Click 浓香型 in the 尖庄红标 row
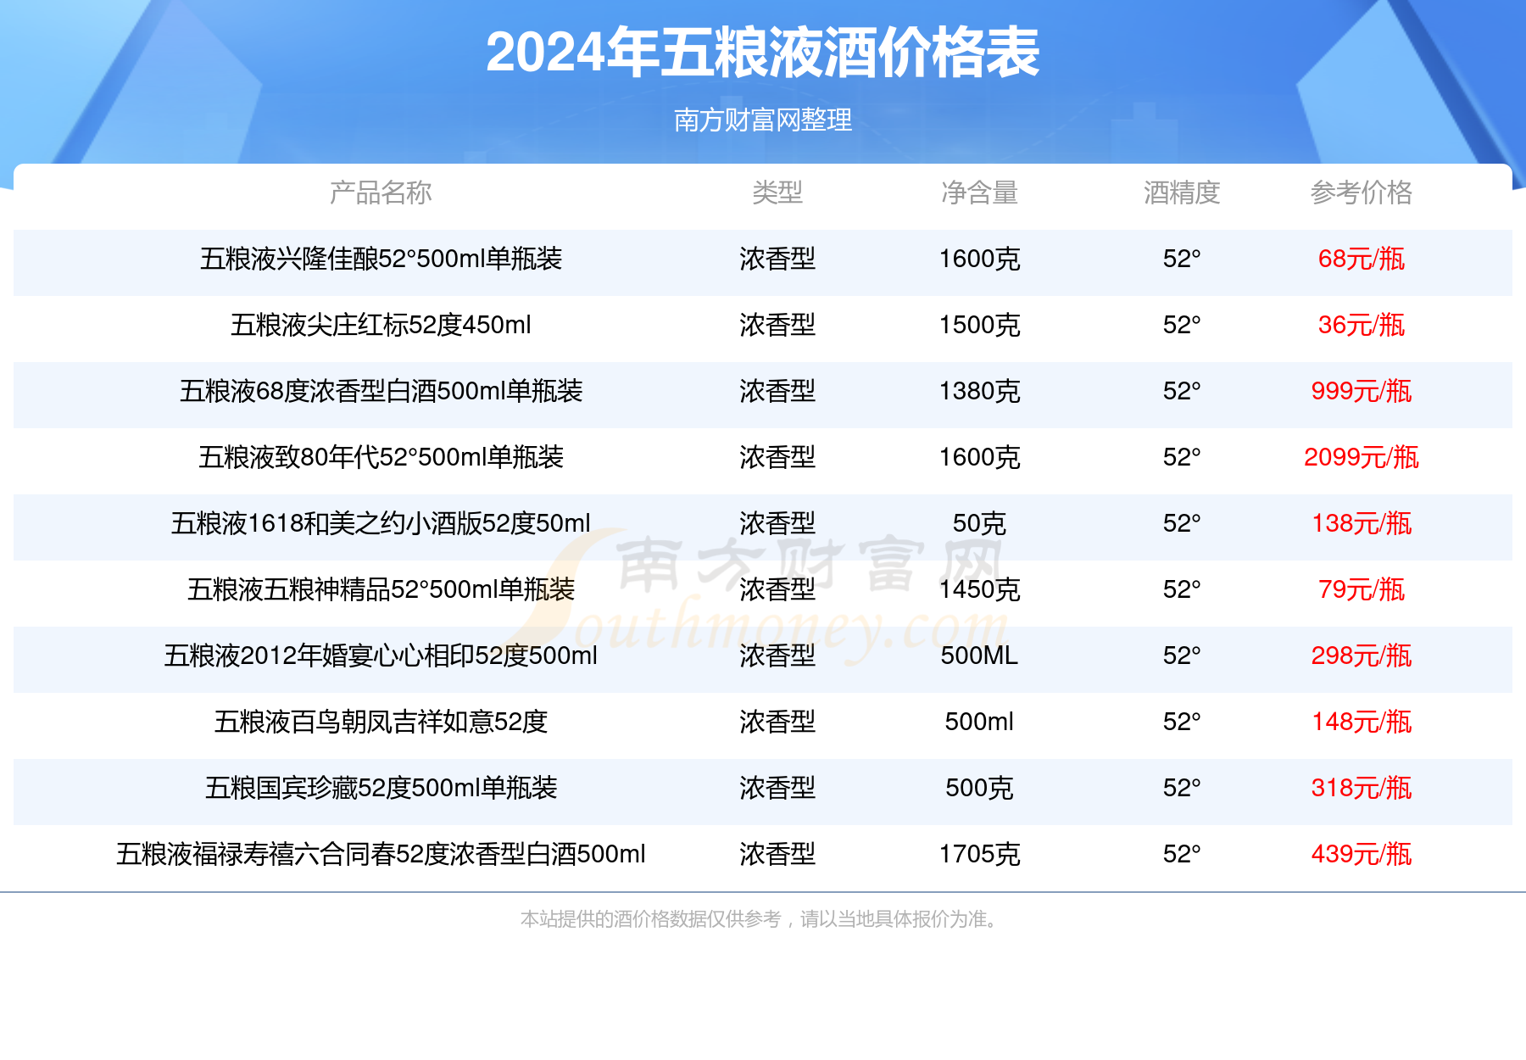Viewport: 1526px width, 1060px height. pos(777,325)
